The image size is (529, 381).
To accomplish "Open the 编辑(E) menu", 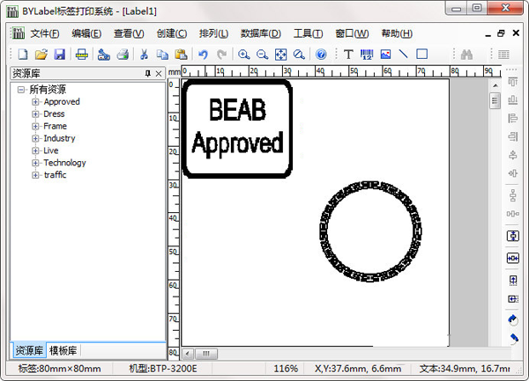I will pyautogui.click(x=86, y=33).
